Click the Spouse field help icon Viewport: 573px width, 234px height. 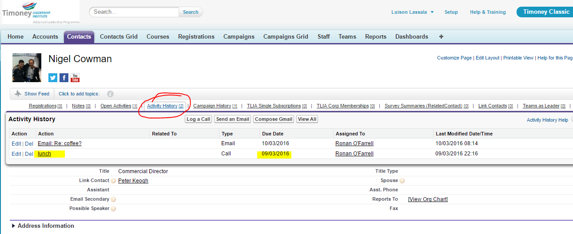point(402,181)
